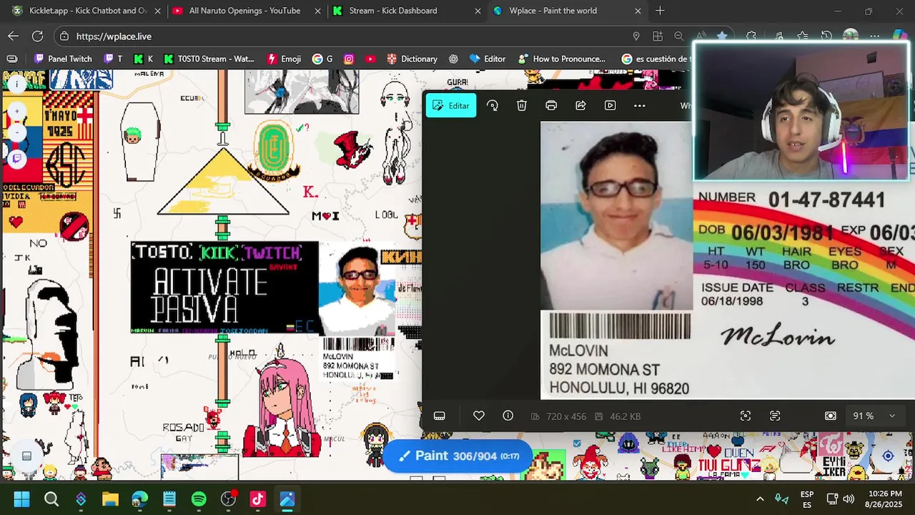Image resolution: width=915 pixels, height=515 pixels.
Task: Open File Explorer from the taskbar
Action: pyautogui.click(x=110, y=499)
